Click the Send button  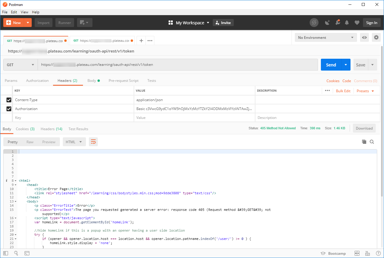(x=331, y=65)
